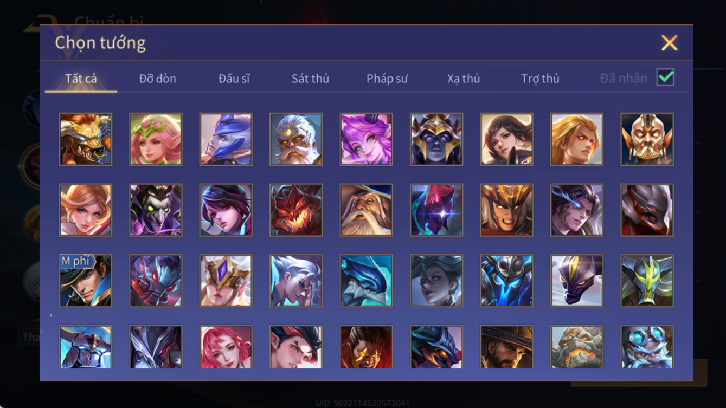
Task: Select the rock golem hero portrait
Action: pyautogui.click(x=577, y=347)
